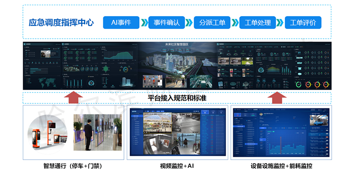
Task: Click chevron arrow before 工单评价
Action: click(x=280, y=22)
